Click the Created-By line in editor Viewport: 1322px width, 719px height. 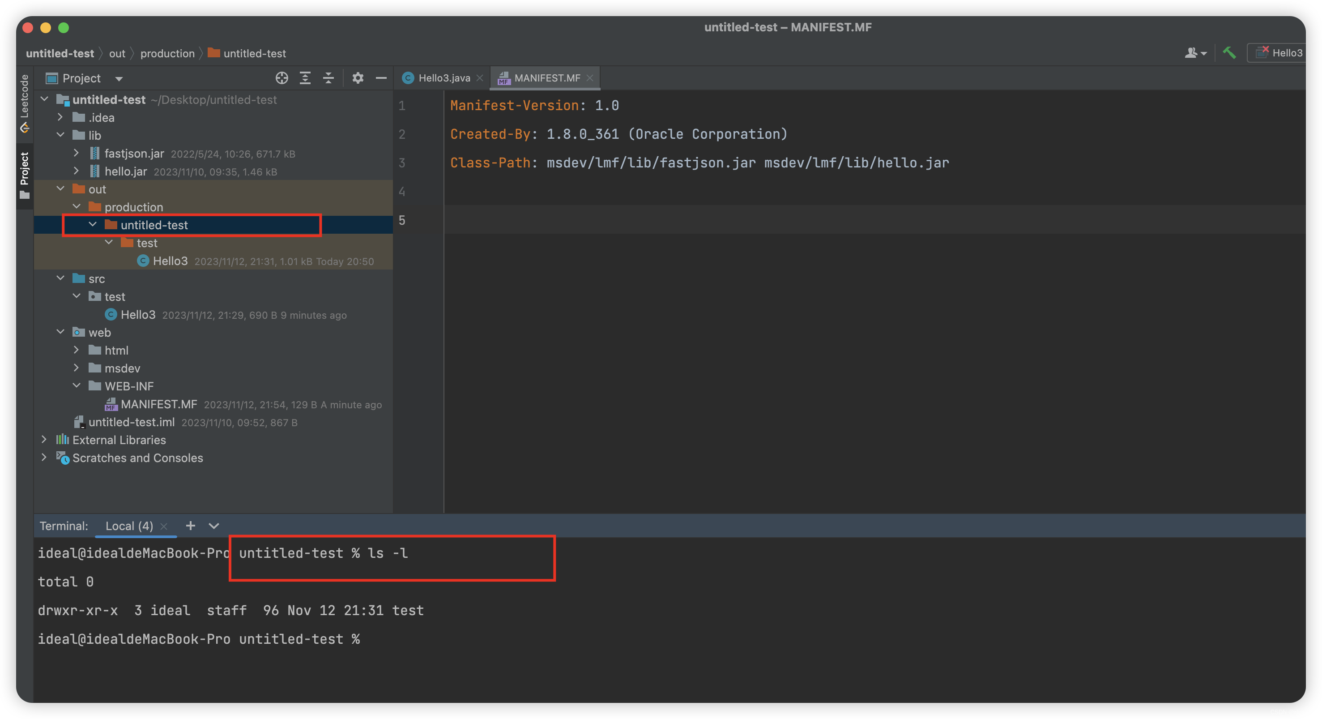coord(618,134)
